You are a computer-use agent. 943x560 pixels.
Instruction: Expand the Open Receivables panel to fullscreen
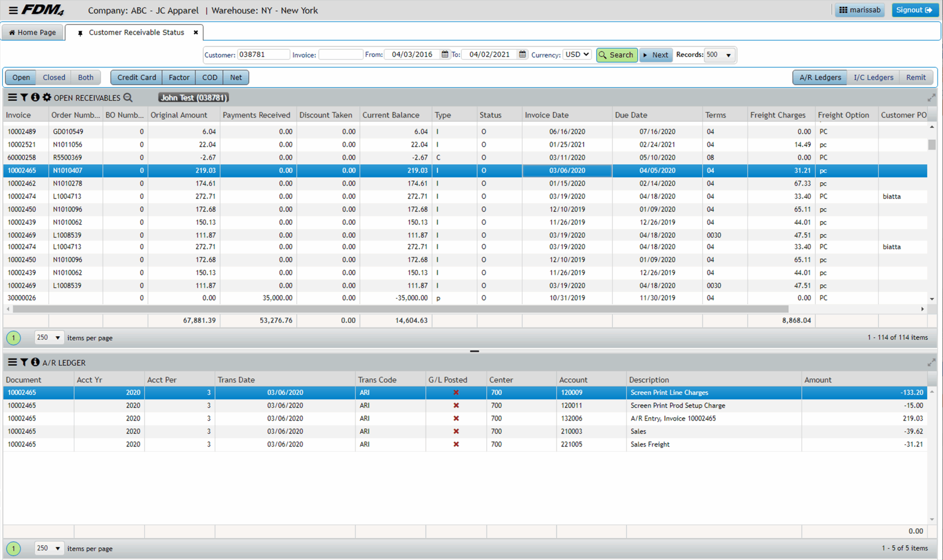point(931,98)
